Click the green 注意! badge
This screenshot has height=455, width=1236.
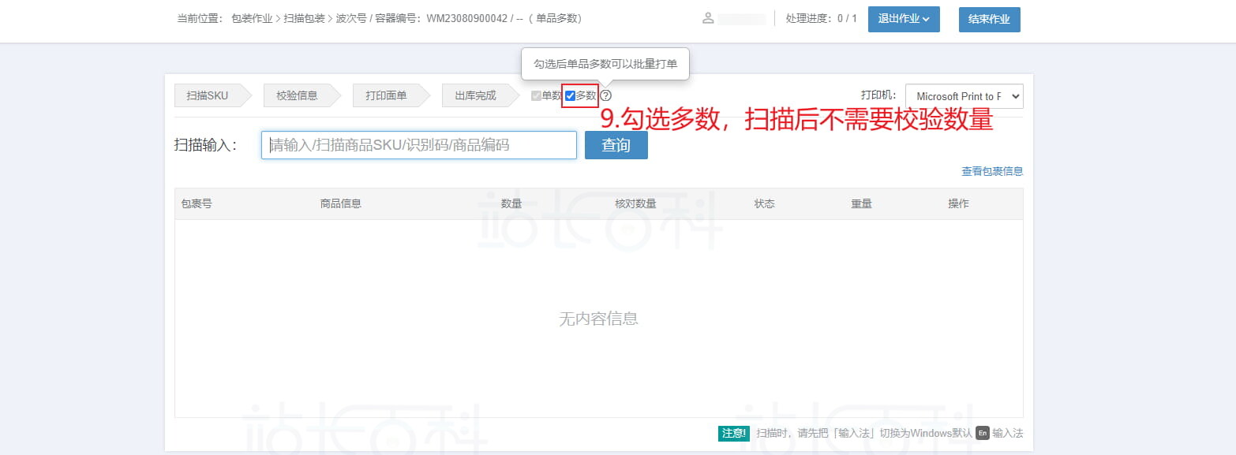coord(733,433)
